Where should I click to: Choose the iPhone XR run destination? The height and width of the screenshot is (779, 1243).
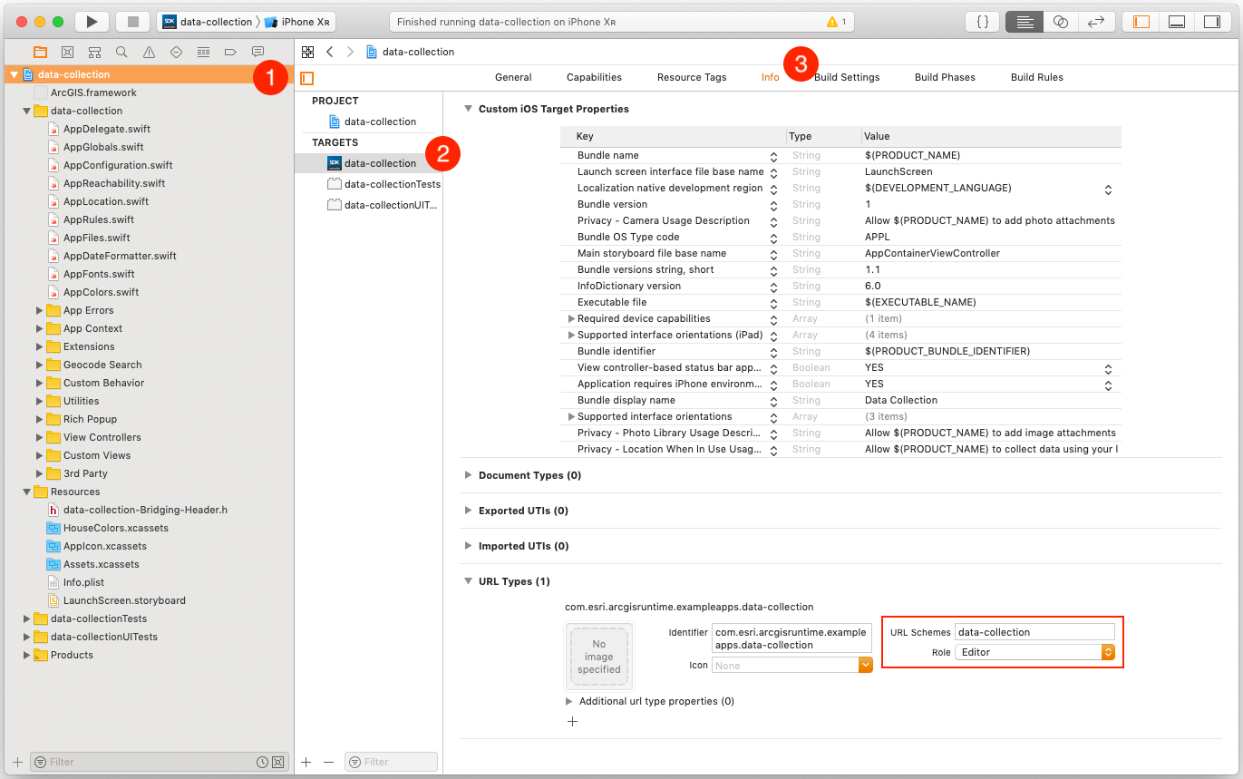coord(297,22)
